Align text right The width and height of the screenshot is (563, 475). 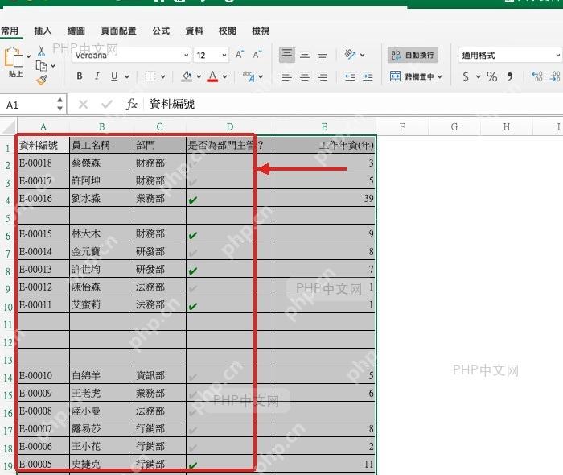(x=323, y=76)
